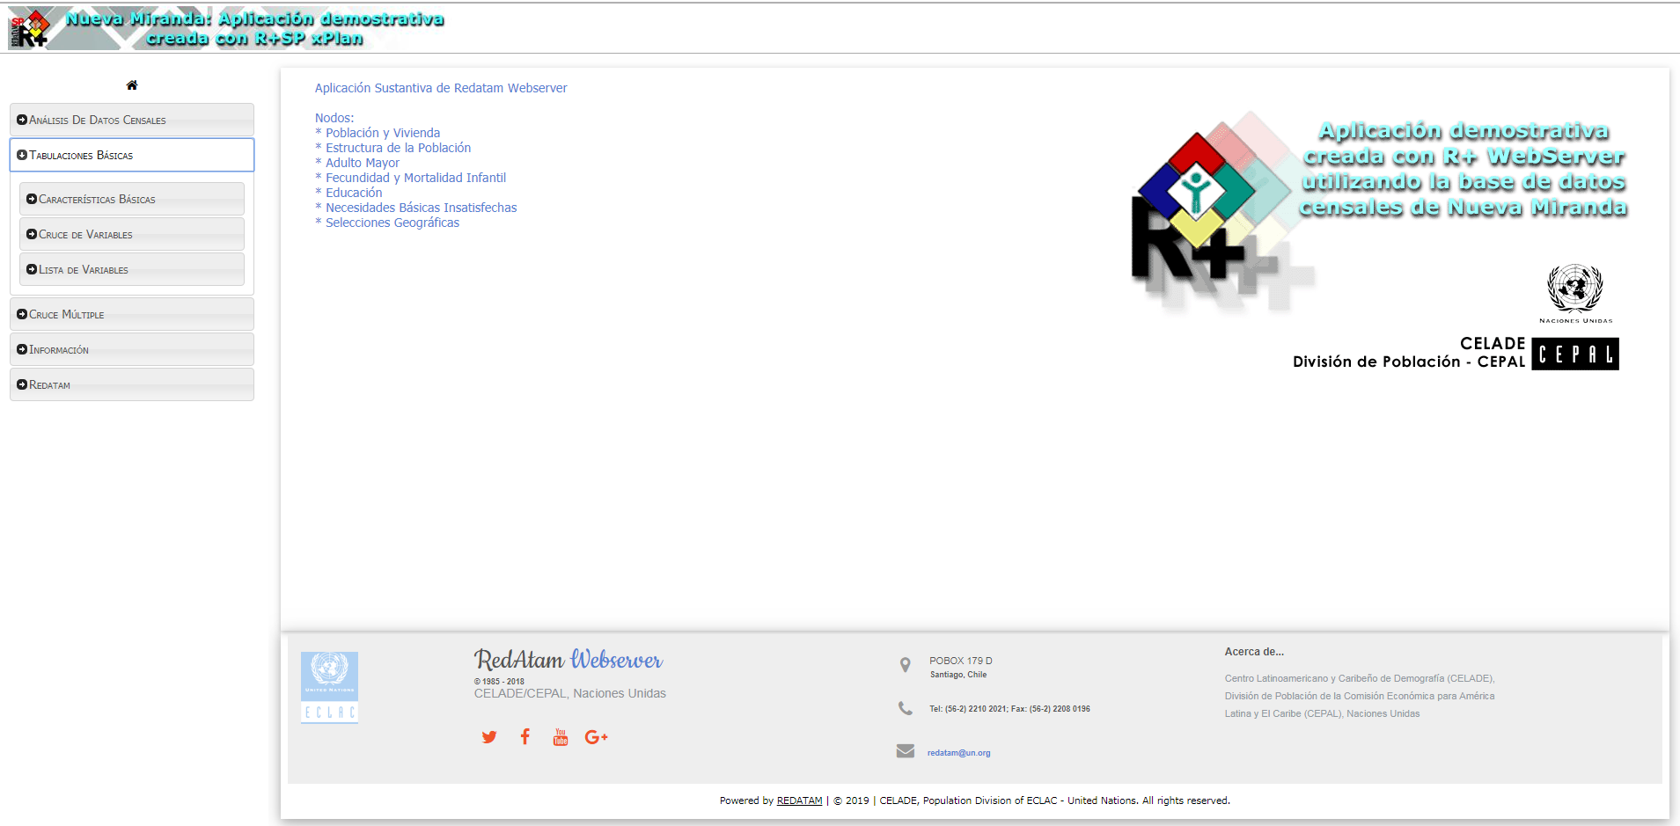Expand arrow icon beside Cruce de Variables

click(x=32, y=234)
